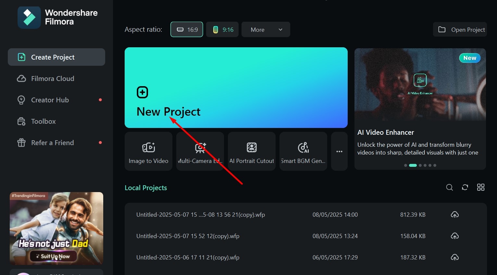Click the Create Project plus-document icon
The image size is (497, 275).
21,57
